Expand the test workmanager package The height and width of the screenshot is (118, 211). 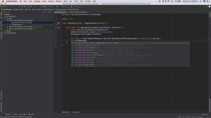(x=8, y=29)
